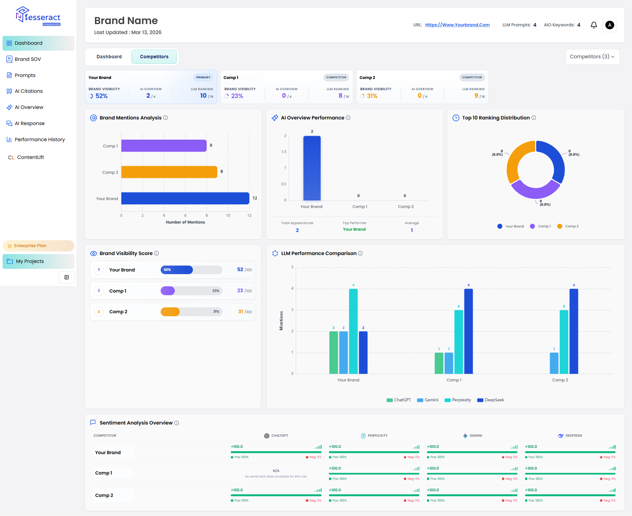Switch to the Dashboard tab
Viewport: 632px width, 516px height.
coord(109,57)
